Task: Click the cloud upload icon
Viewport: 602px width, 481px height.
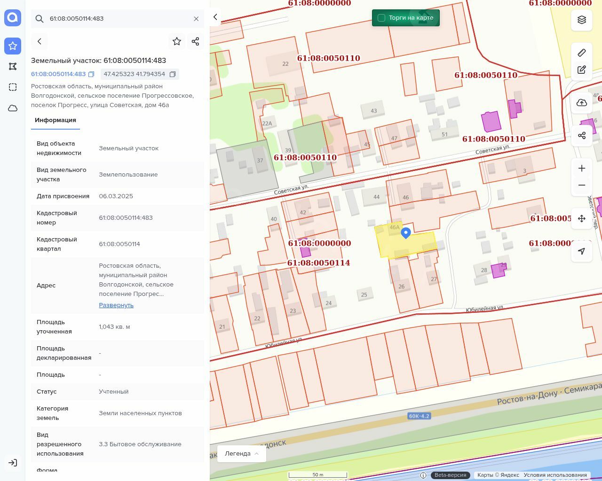Action: coord(582,103)
